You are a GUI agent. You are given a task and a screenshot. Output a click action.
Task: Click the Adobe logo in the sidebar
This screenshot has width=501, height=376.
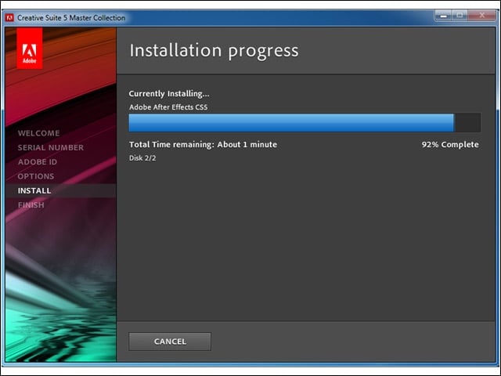(x=30, y=48)
